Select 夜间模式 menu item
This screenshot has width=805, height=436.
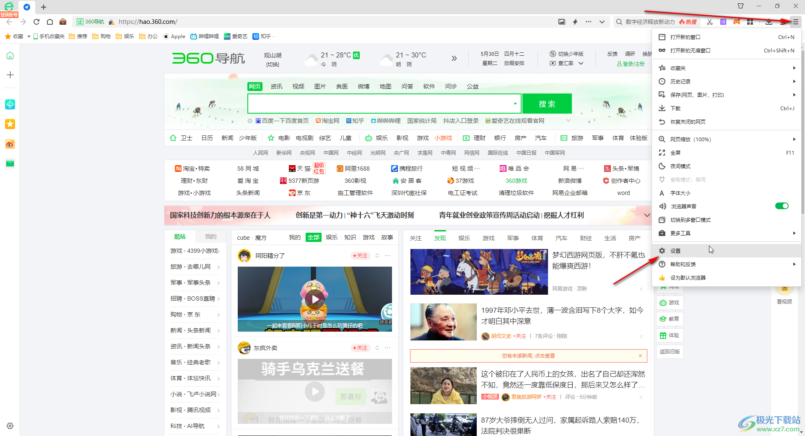click(727, 166)
